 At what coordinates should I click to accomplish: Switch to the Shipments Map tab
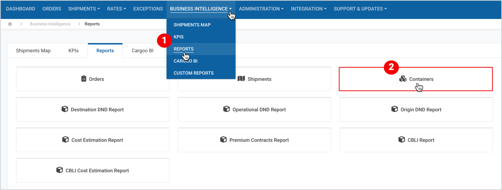coord(33,51)
